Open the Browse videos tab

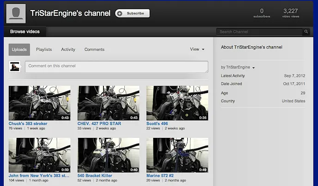tap(25, 32)
